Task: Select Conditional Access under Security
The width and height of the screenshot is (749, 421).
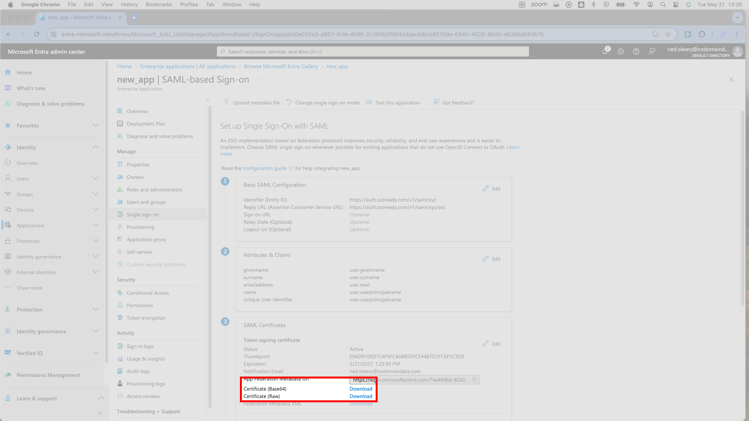Action: click(x=147, y=293)
